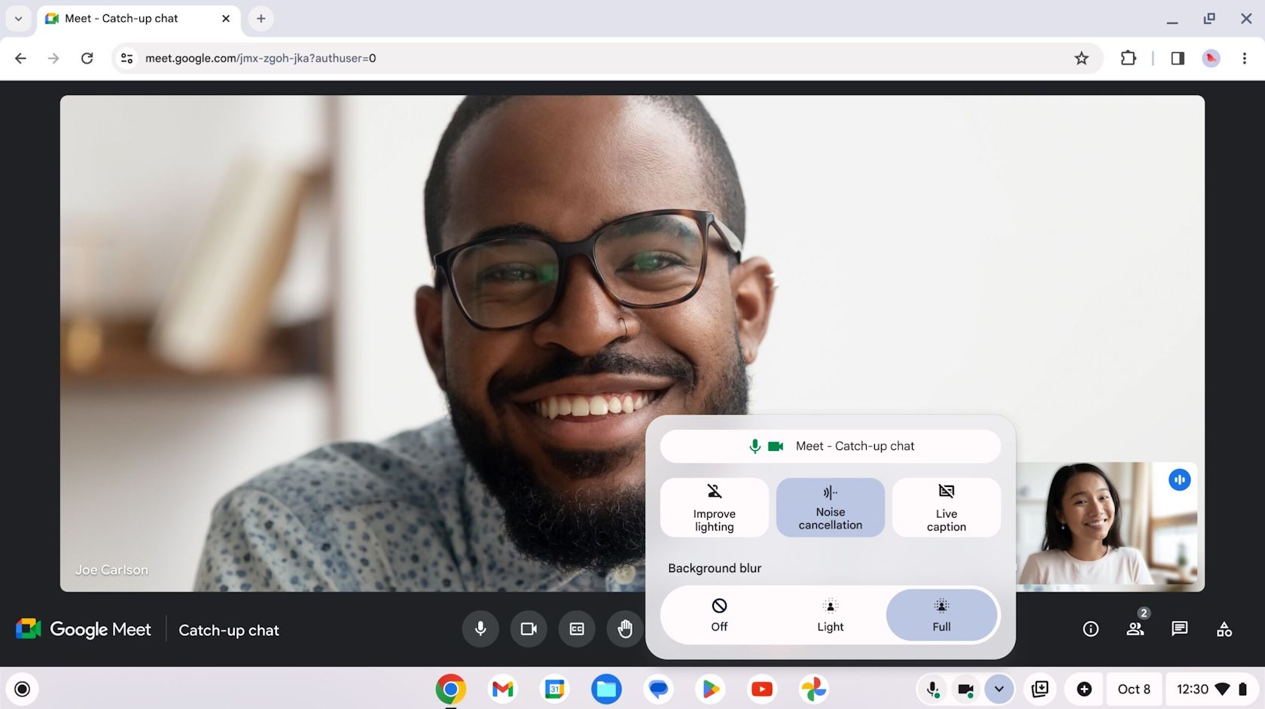
Task: Toggle Noise cancellation off
Action: pyautogui.click(x=830, y=507)
